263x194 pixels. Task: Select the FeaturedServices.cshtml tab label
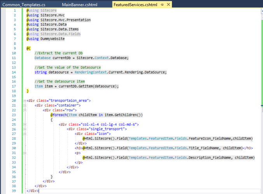pyautogui.click(x=135, y=4)
